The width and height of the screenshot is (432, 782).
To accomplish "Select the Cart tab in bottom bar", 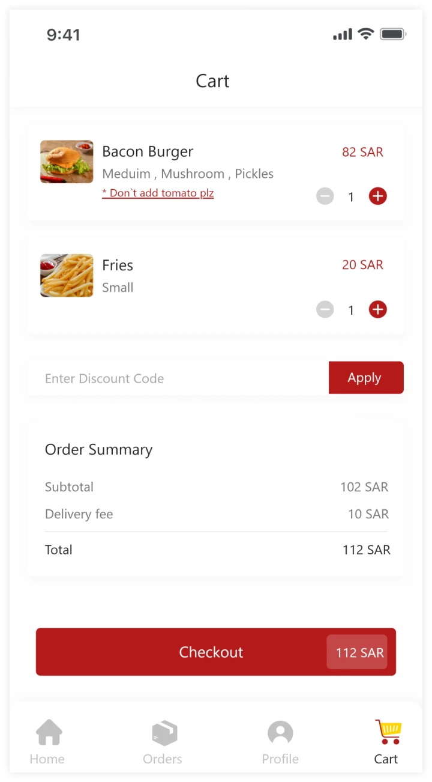I will [x=386, y=742].
